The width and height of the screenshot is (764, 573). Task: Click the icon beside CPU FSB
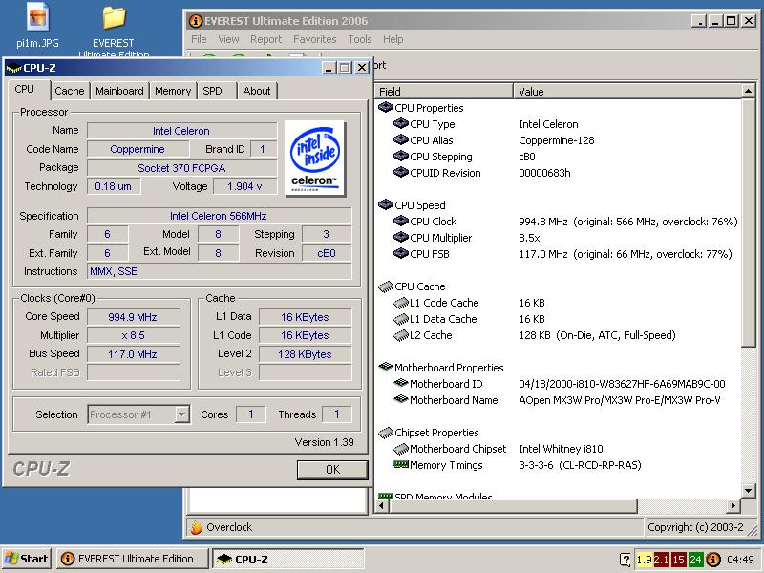click(400, 253)
